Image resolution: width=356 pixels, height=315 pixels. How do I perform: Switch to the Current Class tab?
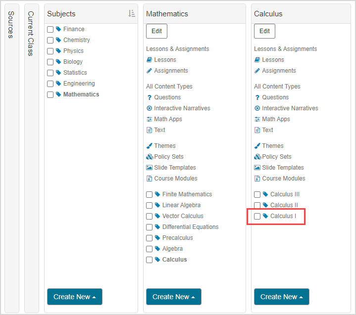click(31, 34)
